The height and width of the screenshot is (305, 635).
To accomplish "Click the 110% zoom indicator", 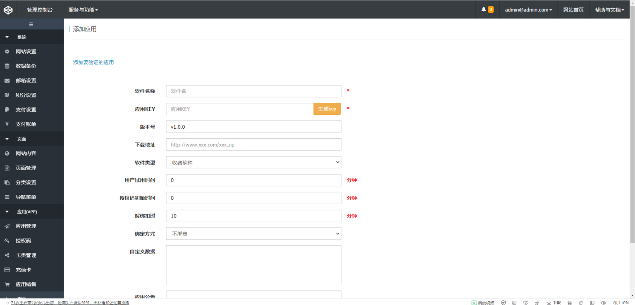I will pos(621,303).
